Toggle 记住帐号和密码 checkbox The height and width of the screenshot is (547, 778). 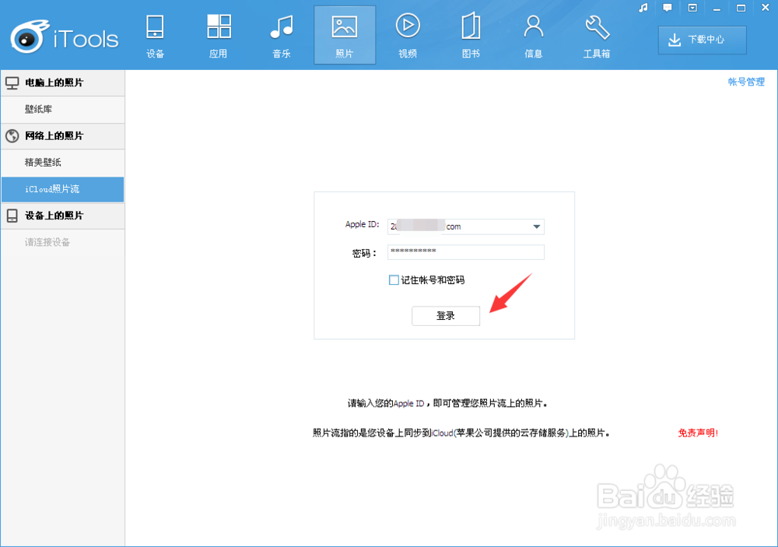[394, 280]
